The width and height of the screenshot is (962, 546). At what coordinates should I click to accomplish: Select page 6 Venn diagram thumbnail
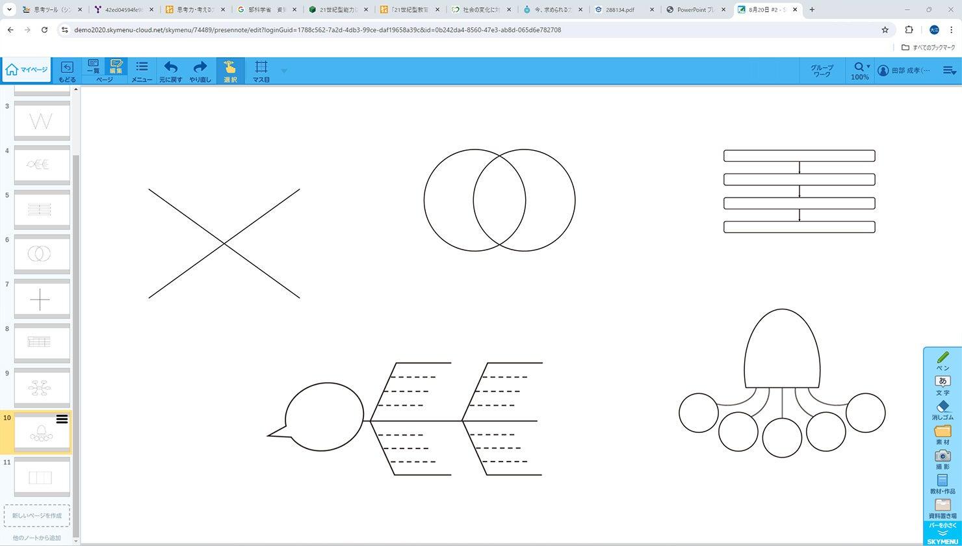(42, 253)
